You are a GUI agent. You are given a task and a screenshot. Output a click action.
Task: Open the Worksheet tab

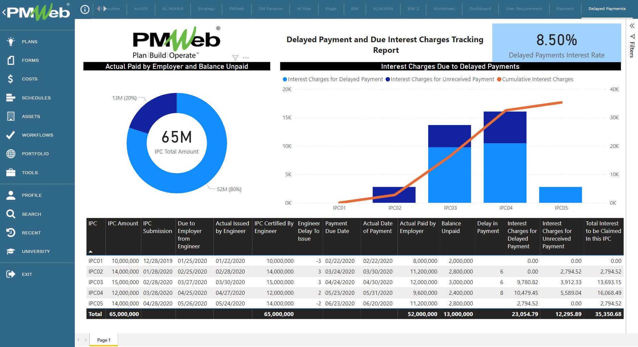(444, 9)
